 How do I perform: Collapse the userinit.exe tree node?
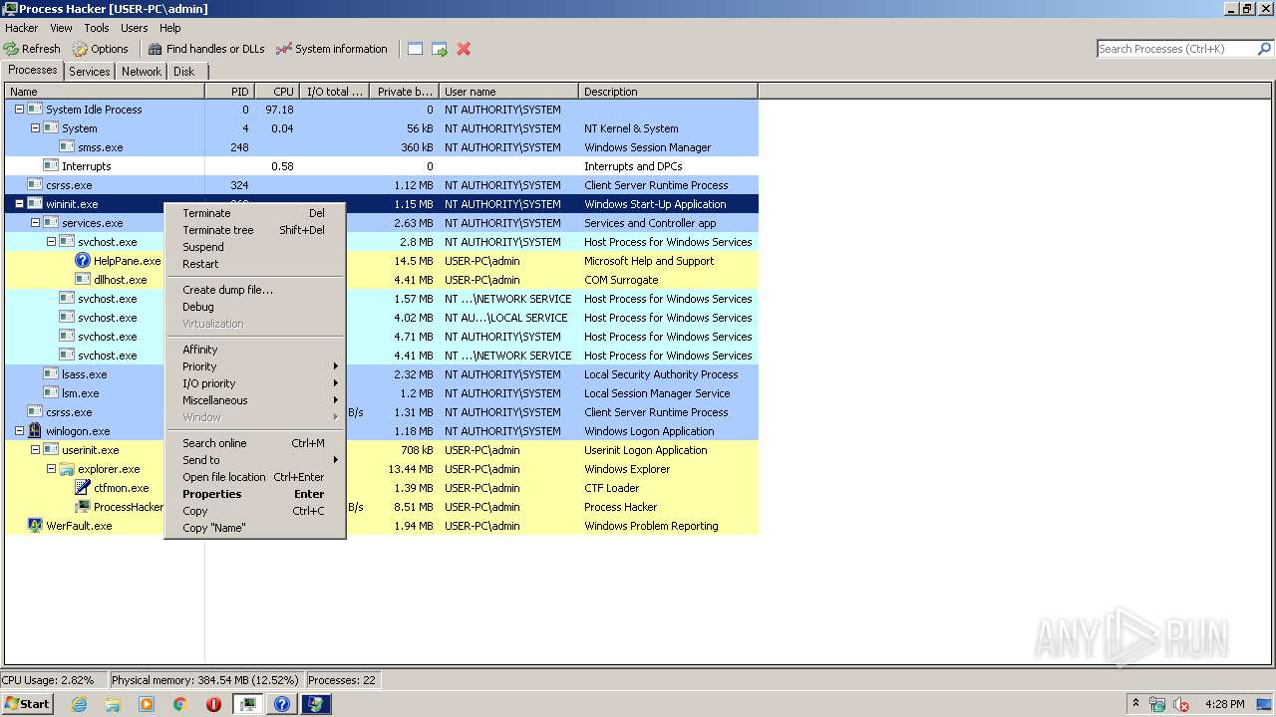tap(35, 450)
